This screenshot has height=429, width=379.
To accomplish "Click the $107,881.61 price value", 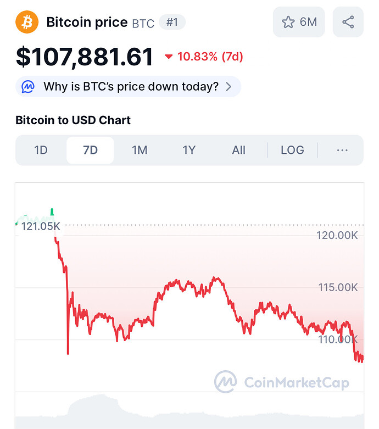I will [85, 57].
